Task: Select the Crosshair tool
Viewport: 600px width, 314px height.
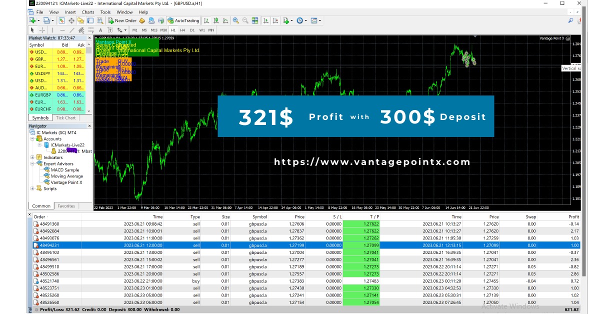Action: [42, 30]
